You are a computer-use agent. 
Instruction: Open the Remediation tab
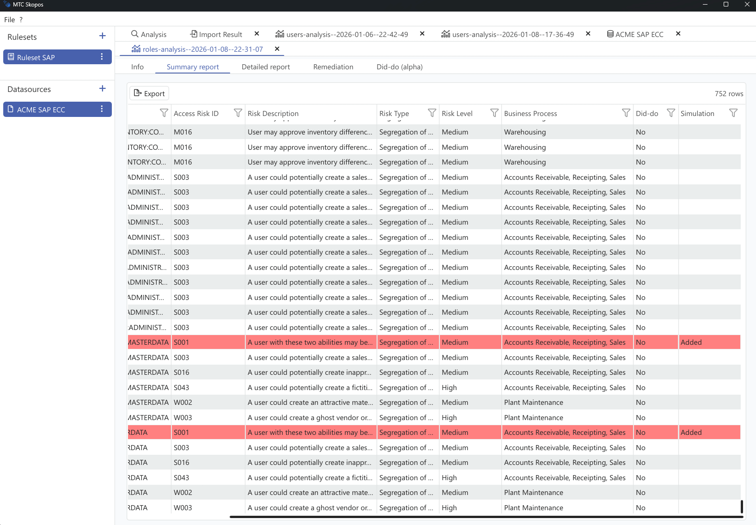coord(333,67)
